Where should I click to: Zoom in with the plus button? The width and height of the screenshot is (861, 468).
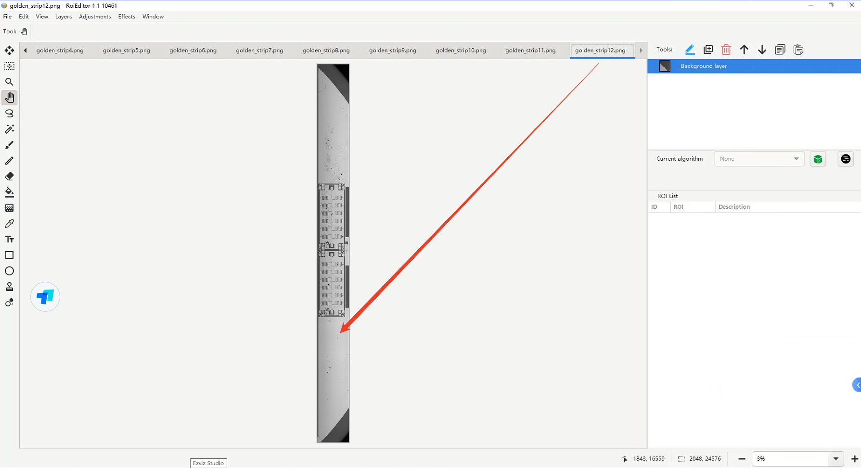tap(854, 459)
